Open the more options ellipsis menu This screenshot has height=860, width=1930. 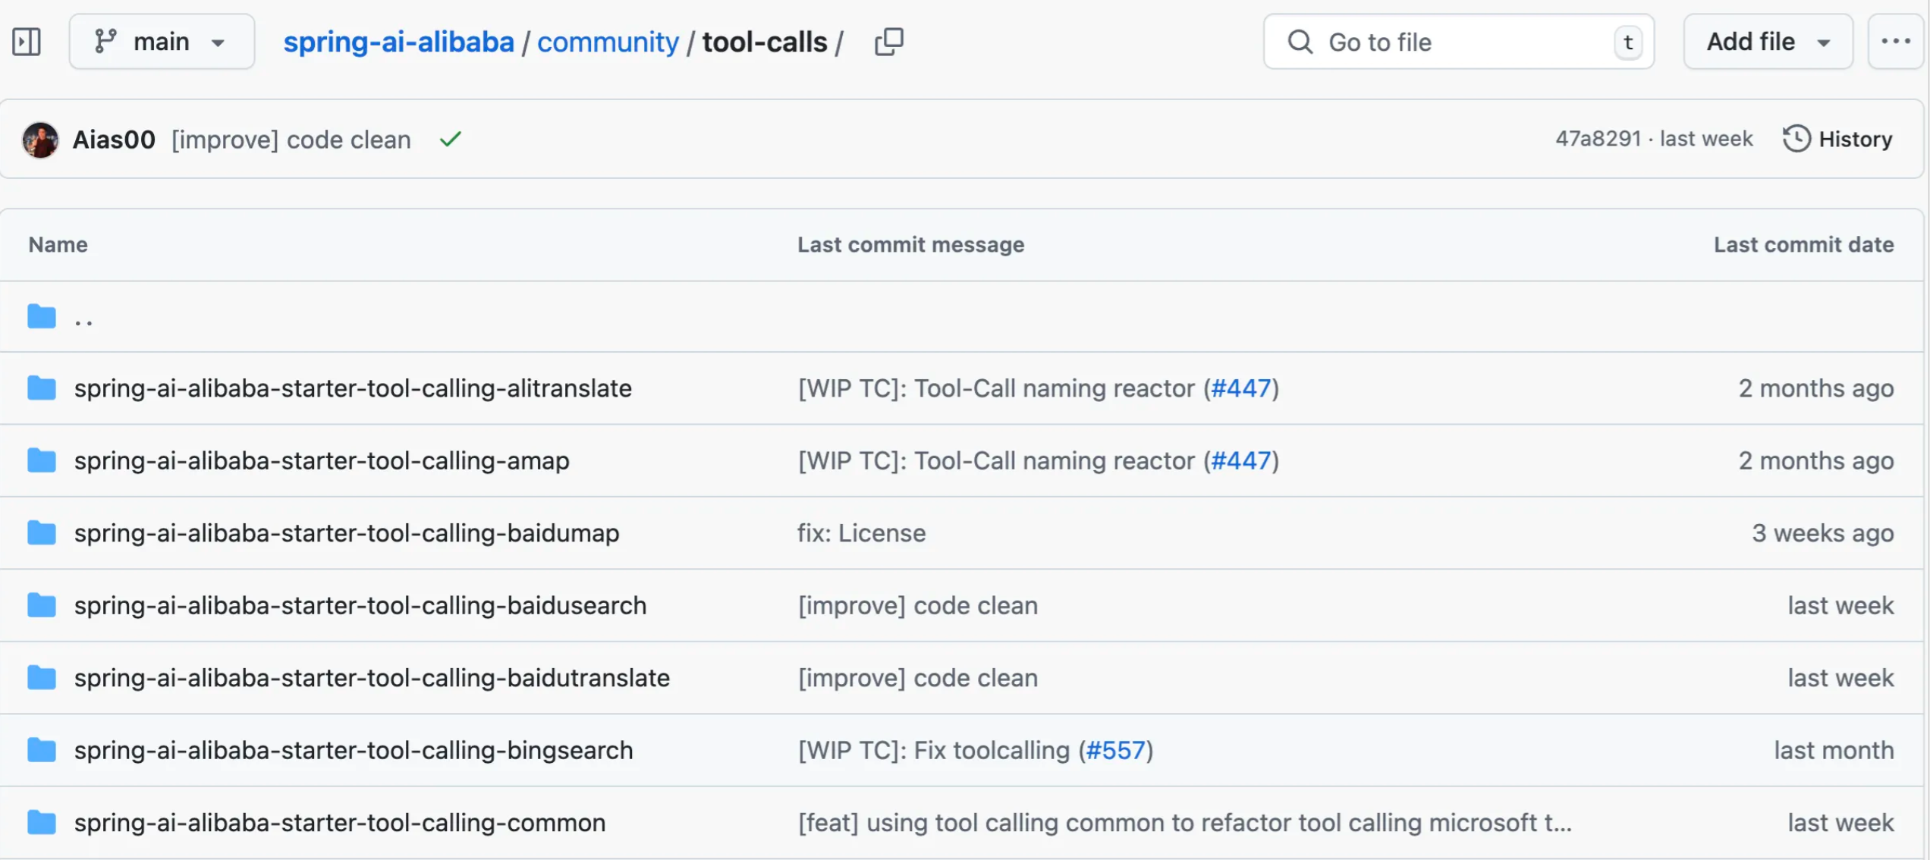1895,42
